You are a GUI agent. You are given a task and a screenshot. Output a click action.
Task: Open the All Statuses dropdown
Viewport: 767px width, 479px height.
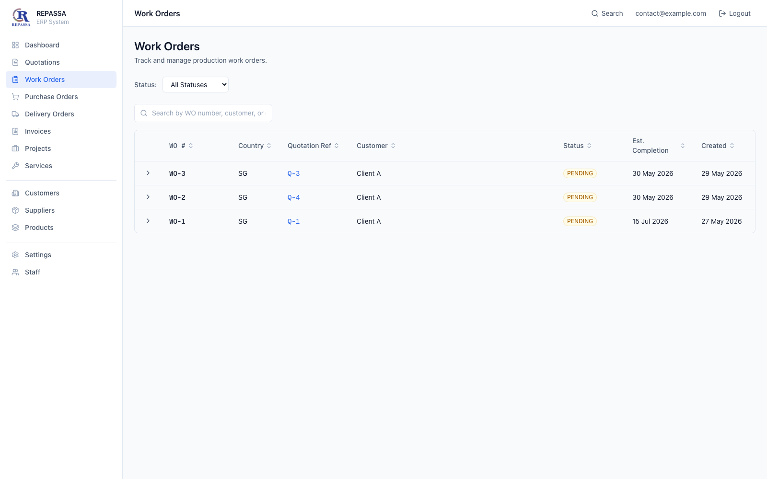pos(196,85)
